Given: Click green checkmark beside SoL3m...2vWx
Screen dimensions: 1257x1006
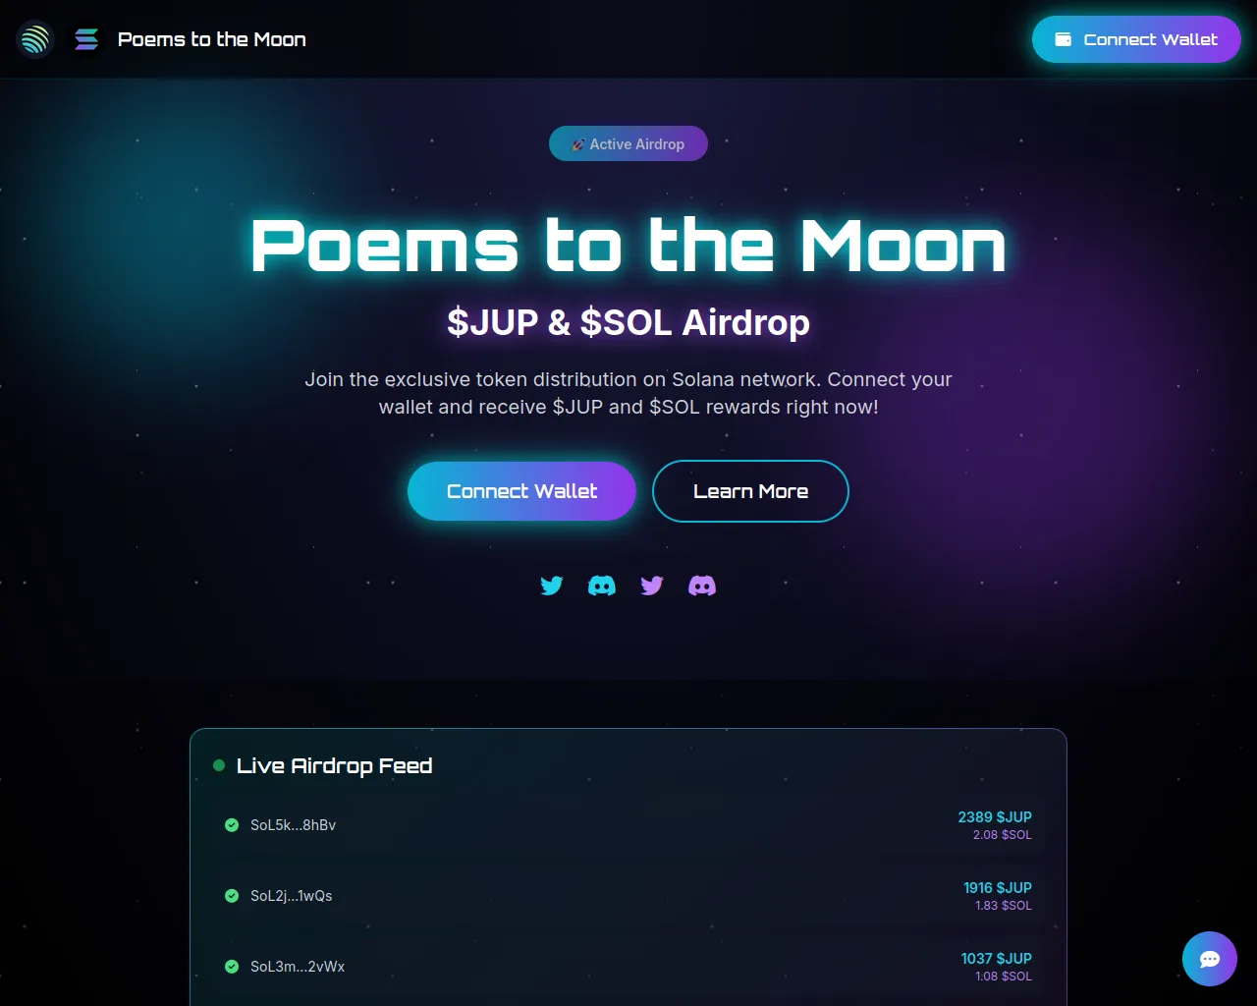Looking at the screenshot, I should (x=232, y=967).
